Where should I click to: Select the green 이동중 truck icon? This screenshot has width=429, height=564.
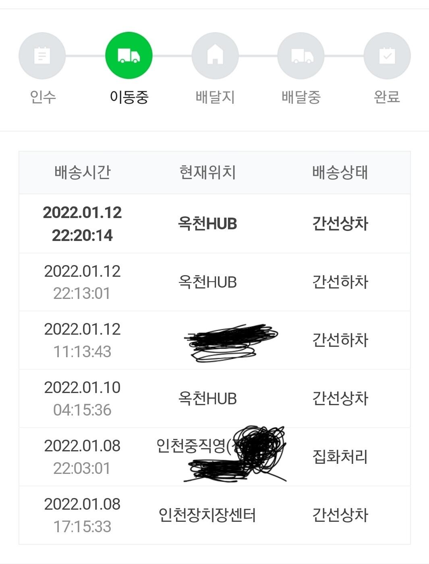click(128, 56)
